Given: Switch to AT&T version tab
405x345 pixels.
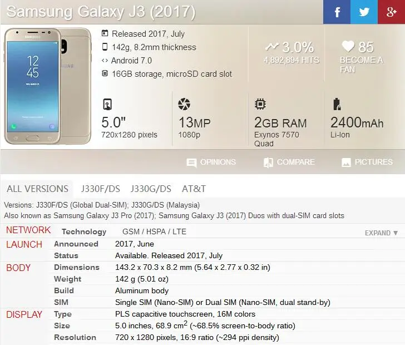Looking at the screenshot, I should (x=194, y=189).
